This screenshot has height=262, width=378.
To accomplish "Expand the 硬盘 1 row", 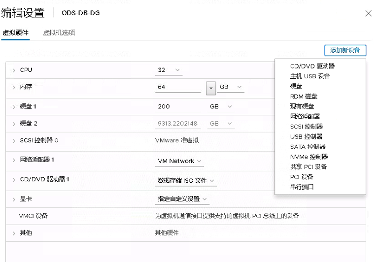I will 14,107.
